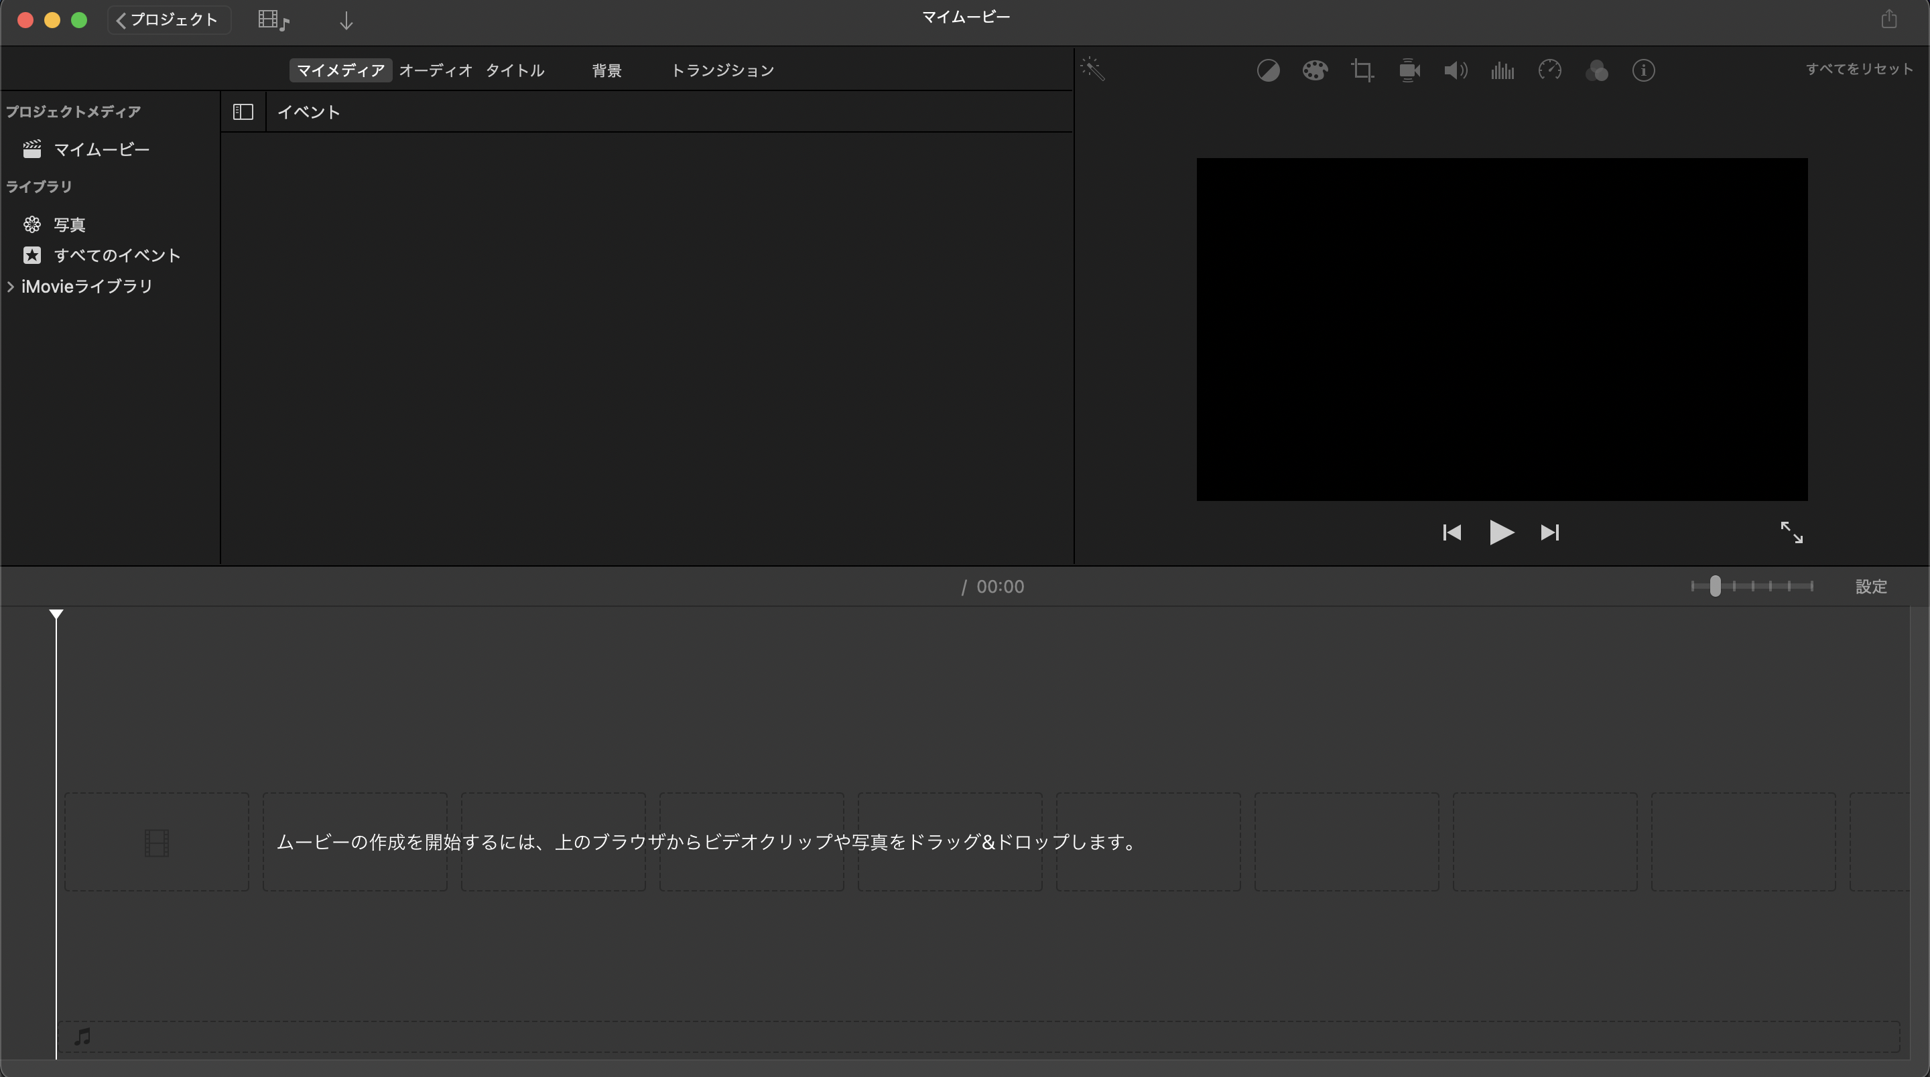This screenshot has height=1077, width=1930.
Task: Expand the iMovieライブラリ tree item
Action: [11, 286]
